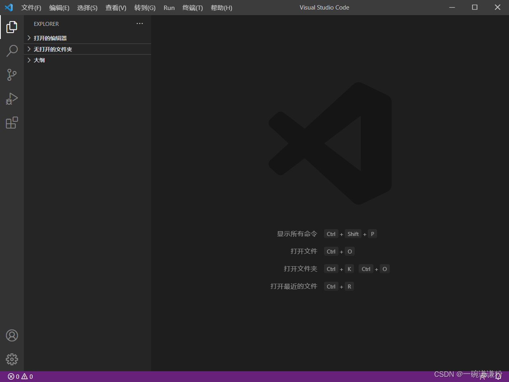Screen dimensions: 509x382
Task: Expand the 打开的编辑器 section
Action: click(x=50, y=38)
